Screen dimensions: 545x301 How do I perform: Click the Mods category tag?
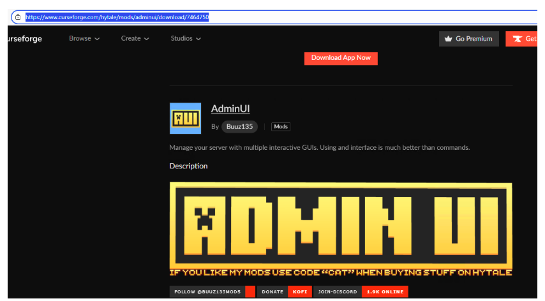281,127
